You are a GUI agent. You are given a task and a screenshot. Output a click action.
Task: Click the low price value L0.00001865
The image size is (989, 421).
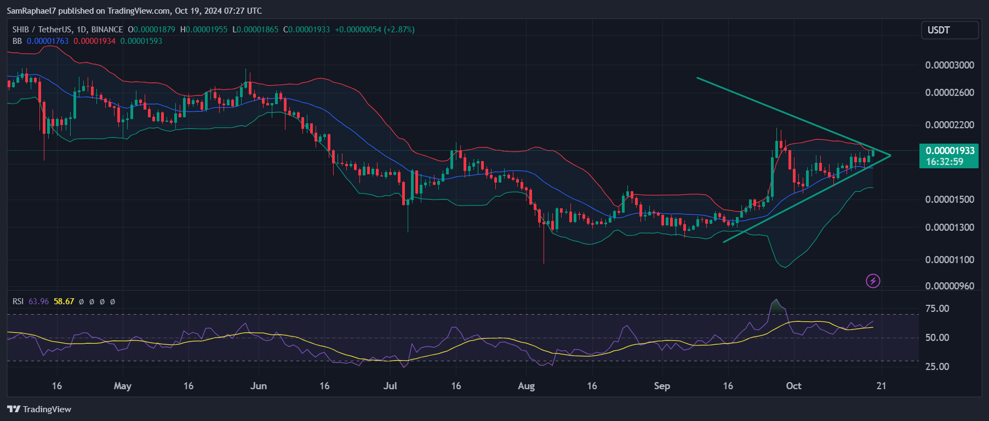[x=255, y=30]
